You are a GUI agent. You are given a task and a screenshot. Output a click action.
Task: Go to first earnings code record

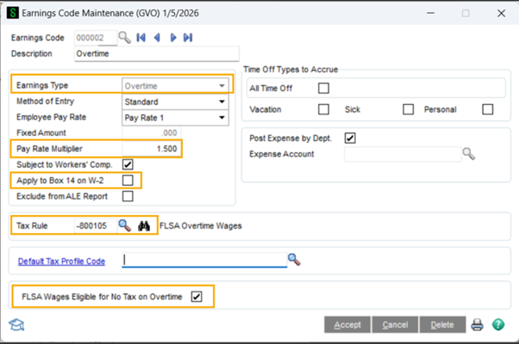[x=142, y=38]
